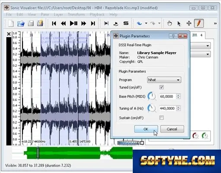Toggle Loop playback icon

[116, 23]
